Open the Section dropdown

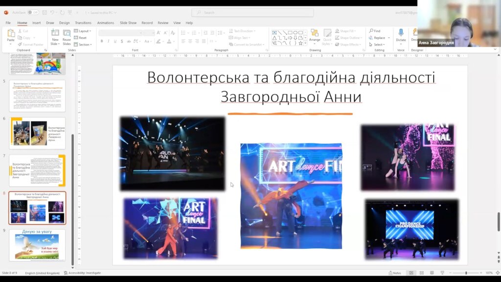[83, 45]
